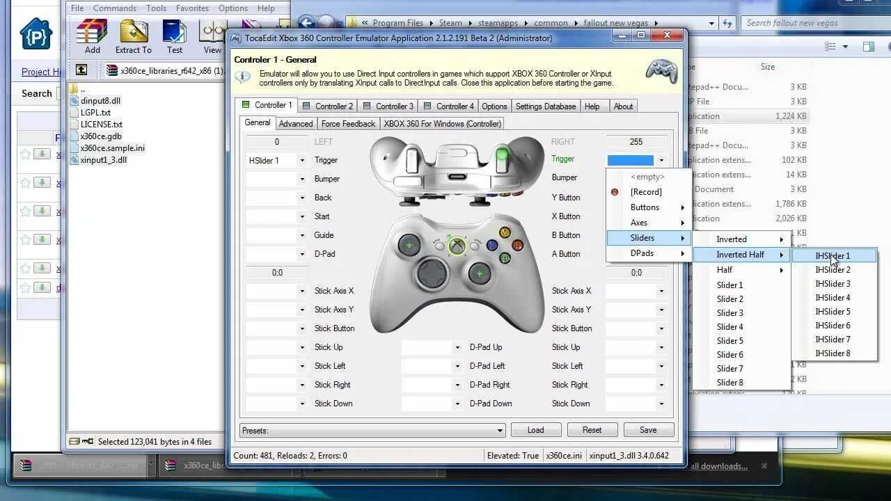Click the Load button

[x=536, y=430]
